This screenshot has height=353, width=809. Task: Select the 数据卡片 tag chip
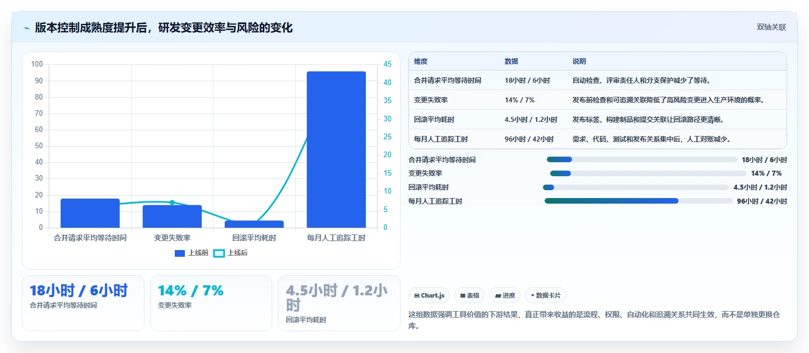pos(546,295)
